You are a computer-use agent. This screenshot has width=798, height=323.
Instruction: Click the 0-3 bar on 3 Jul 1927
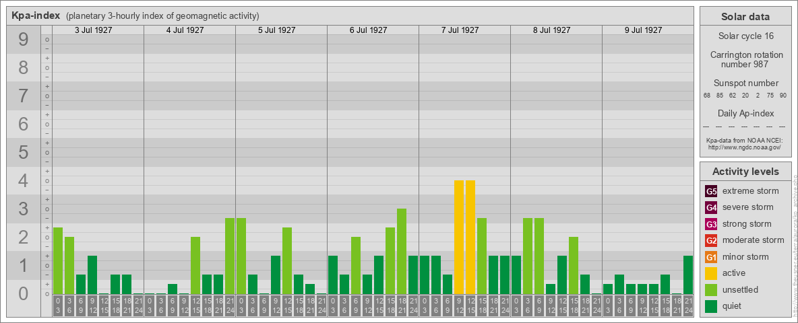coord(58,260)
